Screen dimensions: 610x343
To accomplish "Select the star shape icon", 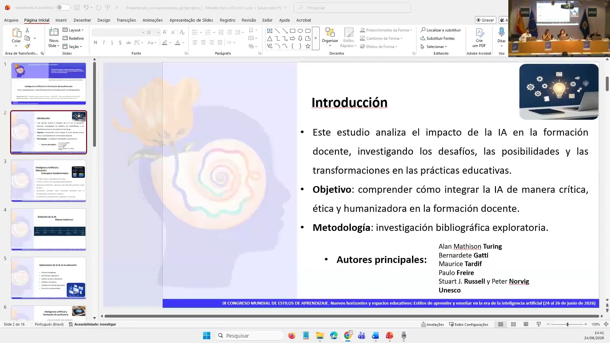I will pyautogui.click(x=308, y=46).
